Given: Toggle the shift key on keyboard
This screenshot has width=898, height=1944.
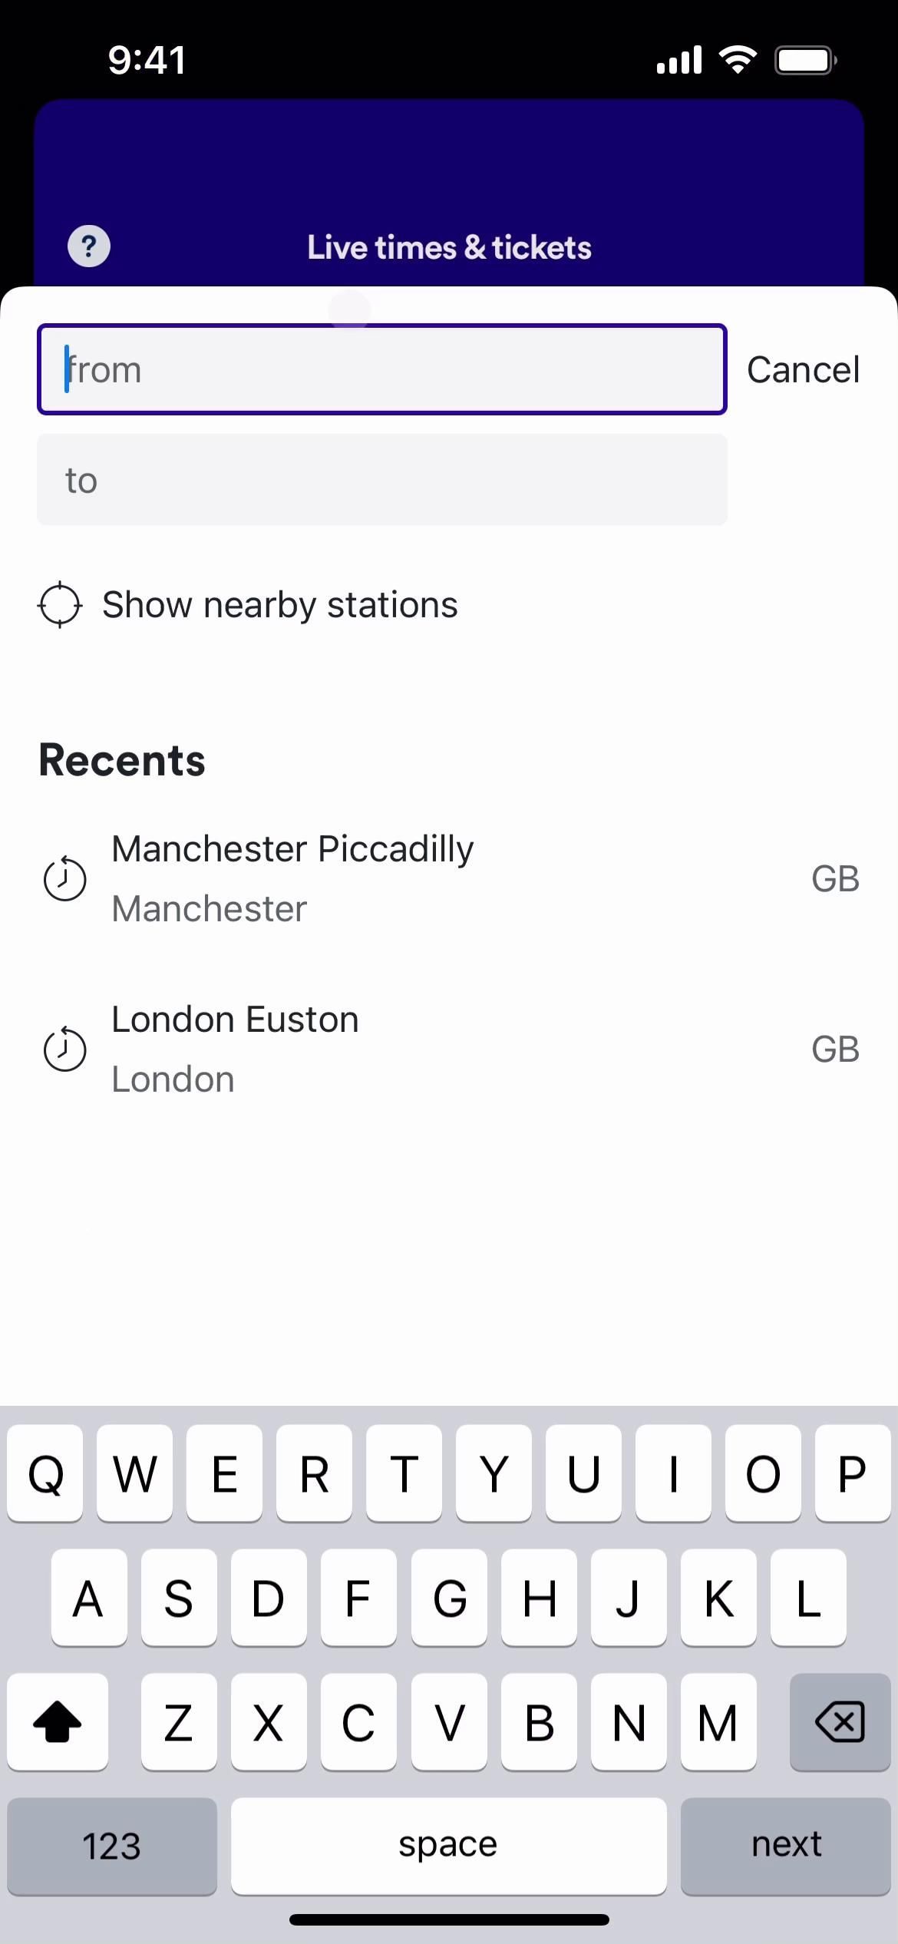Looking at the screenshot, I should click(58, 1721).
